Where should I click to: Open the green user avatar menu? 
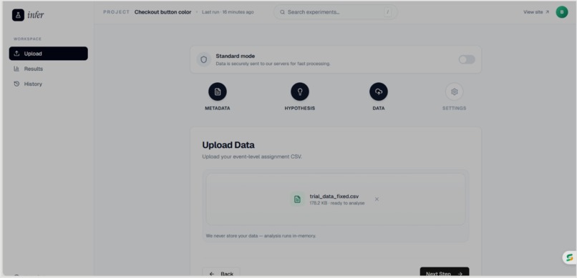[561, 12]
